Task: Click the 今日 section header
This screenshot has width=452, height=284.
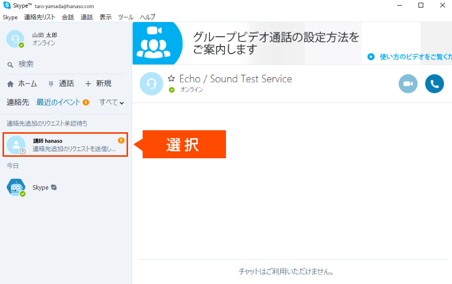Action: (x=13, y=166)
